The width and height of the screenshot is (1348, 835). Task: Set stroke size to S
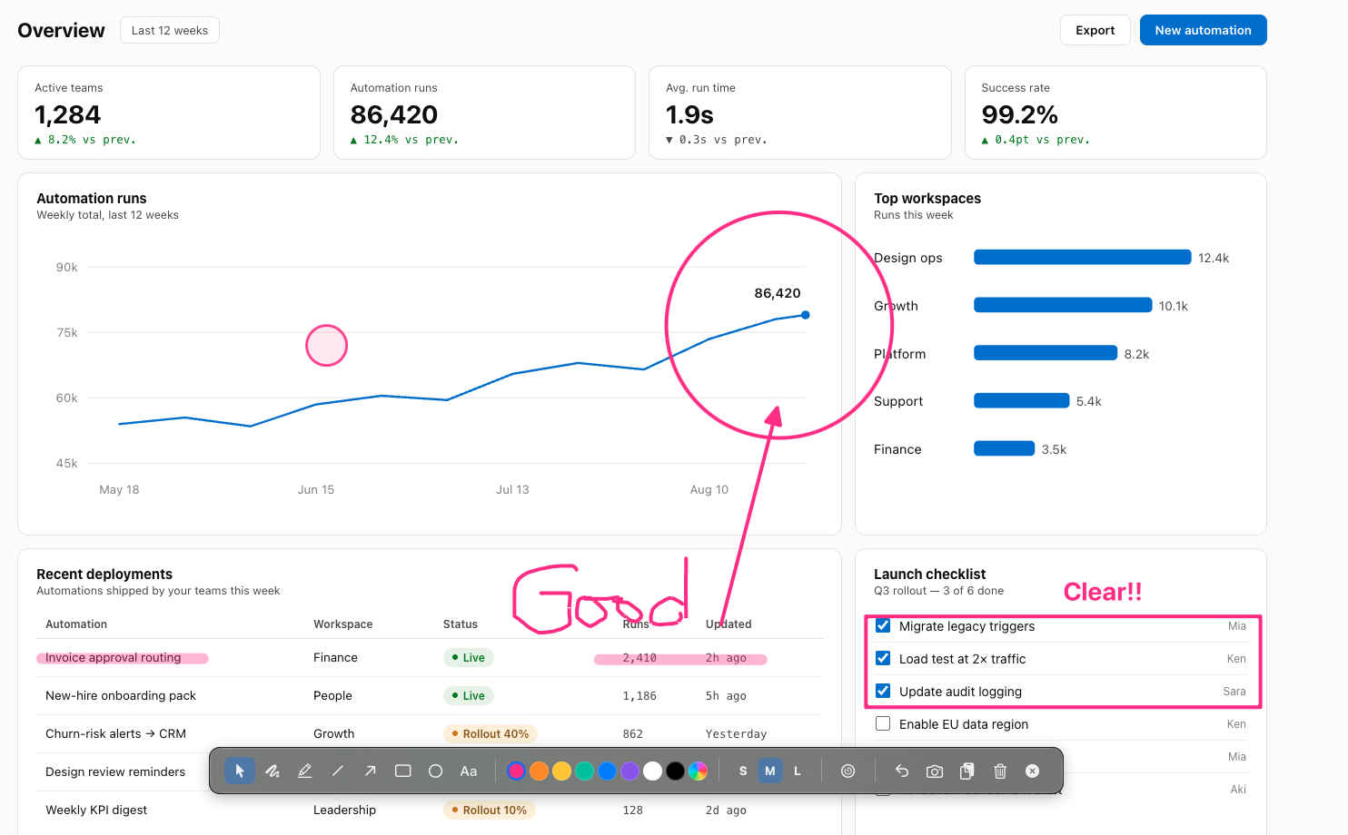click(743, 771)
